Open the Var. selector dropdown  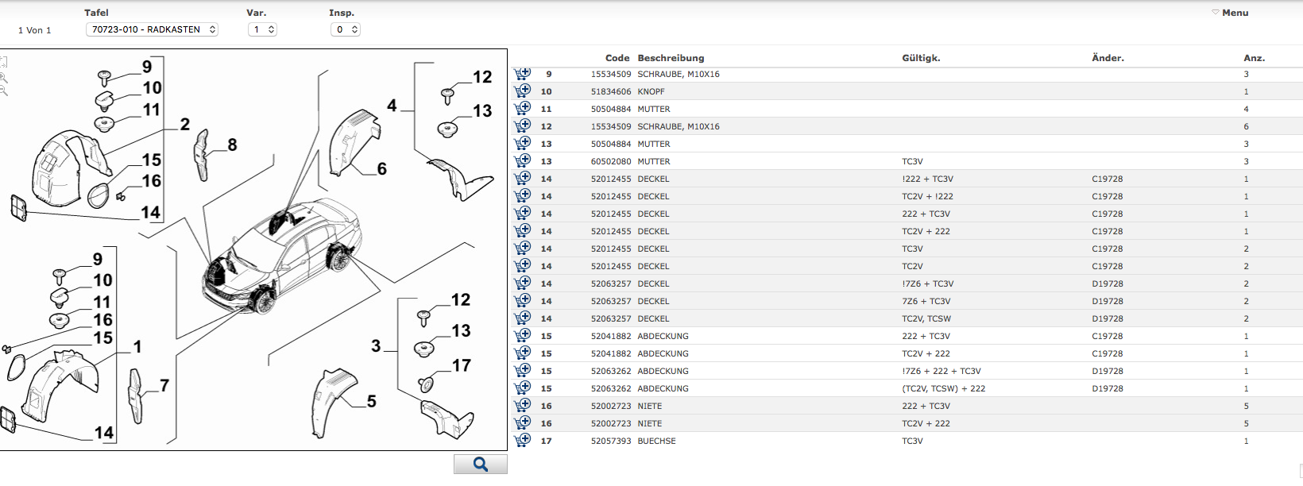pos(262,29)
